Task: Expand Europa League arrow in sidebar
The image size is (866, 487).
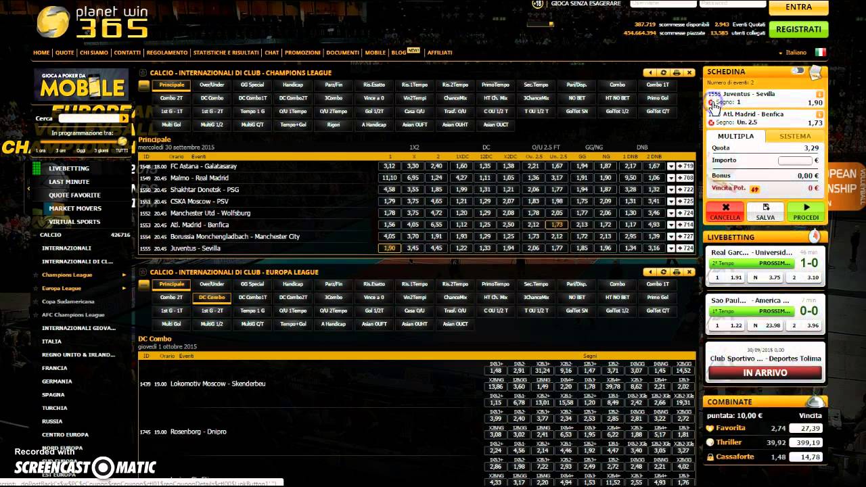Action: point(124,288)
